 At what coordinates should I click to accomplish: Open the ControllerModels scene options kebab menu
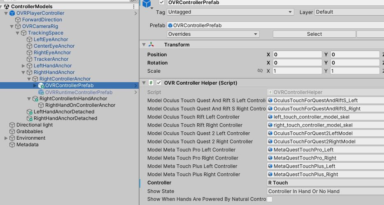pos(134,7)
